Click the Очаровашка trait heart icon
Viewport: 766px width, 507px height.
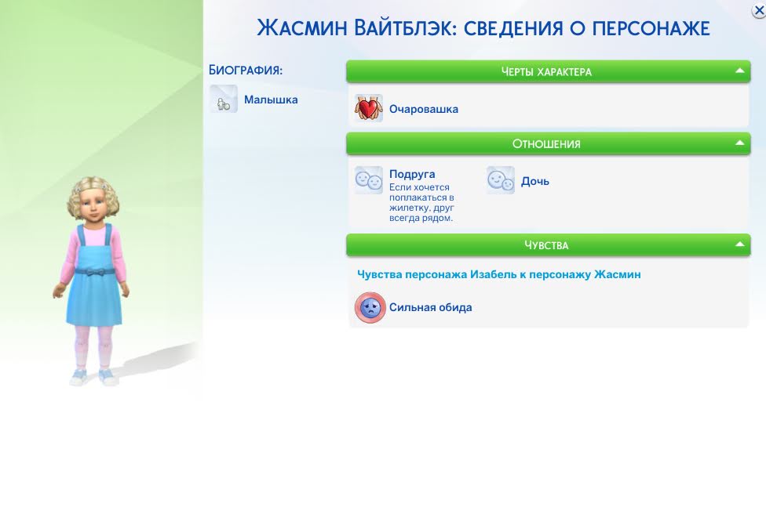[x=368, y=108]
